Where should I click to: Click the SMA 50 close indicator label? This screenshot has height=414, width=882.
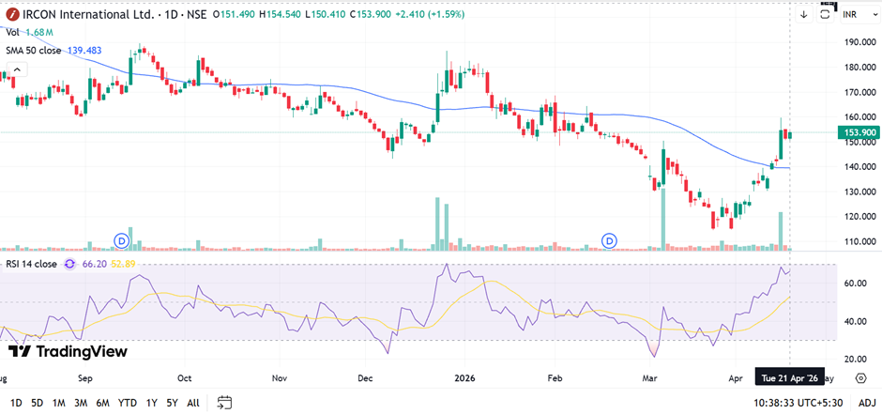click(x=34, y=49)
